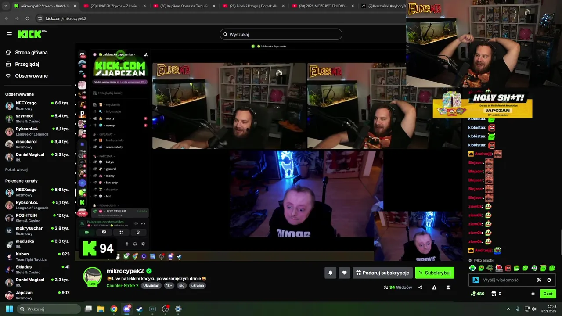This screenshot has height=316, width=562.
Task: Open the Counter-Strike 2 category link
Action: tap(122, 285)
